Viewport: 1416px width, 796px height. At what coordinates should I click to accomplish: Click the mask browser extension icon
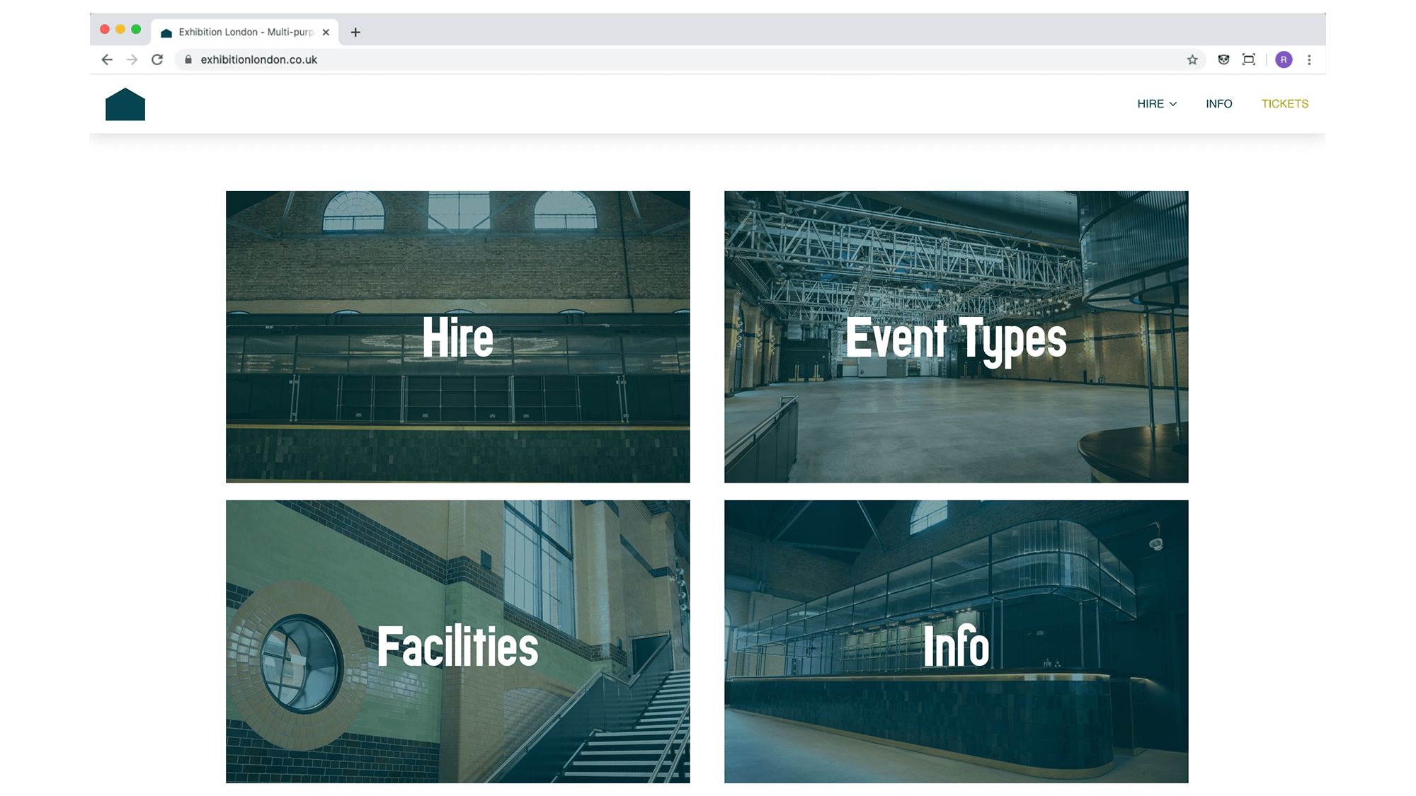[x=1223, y=60]
